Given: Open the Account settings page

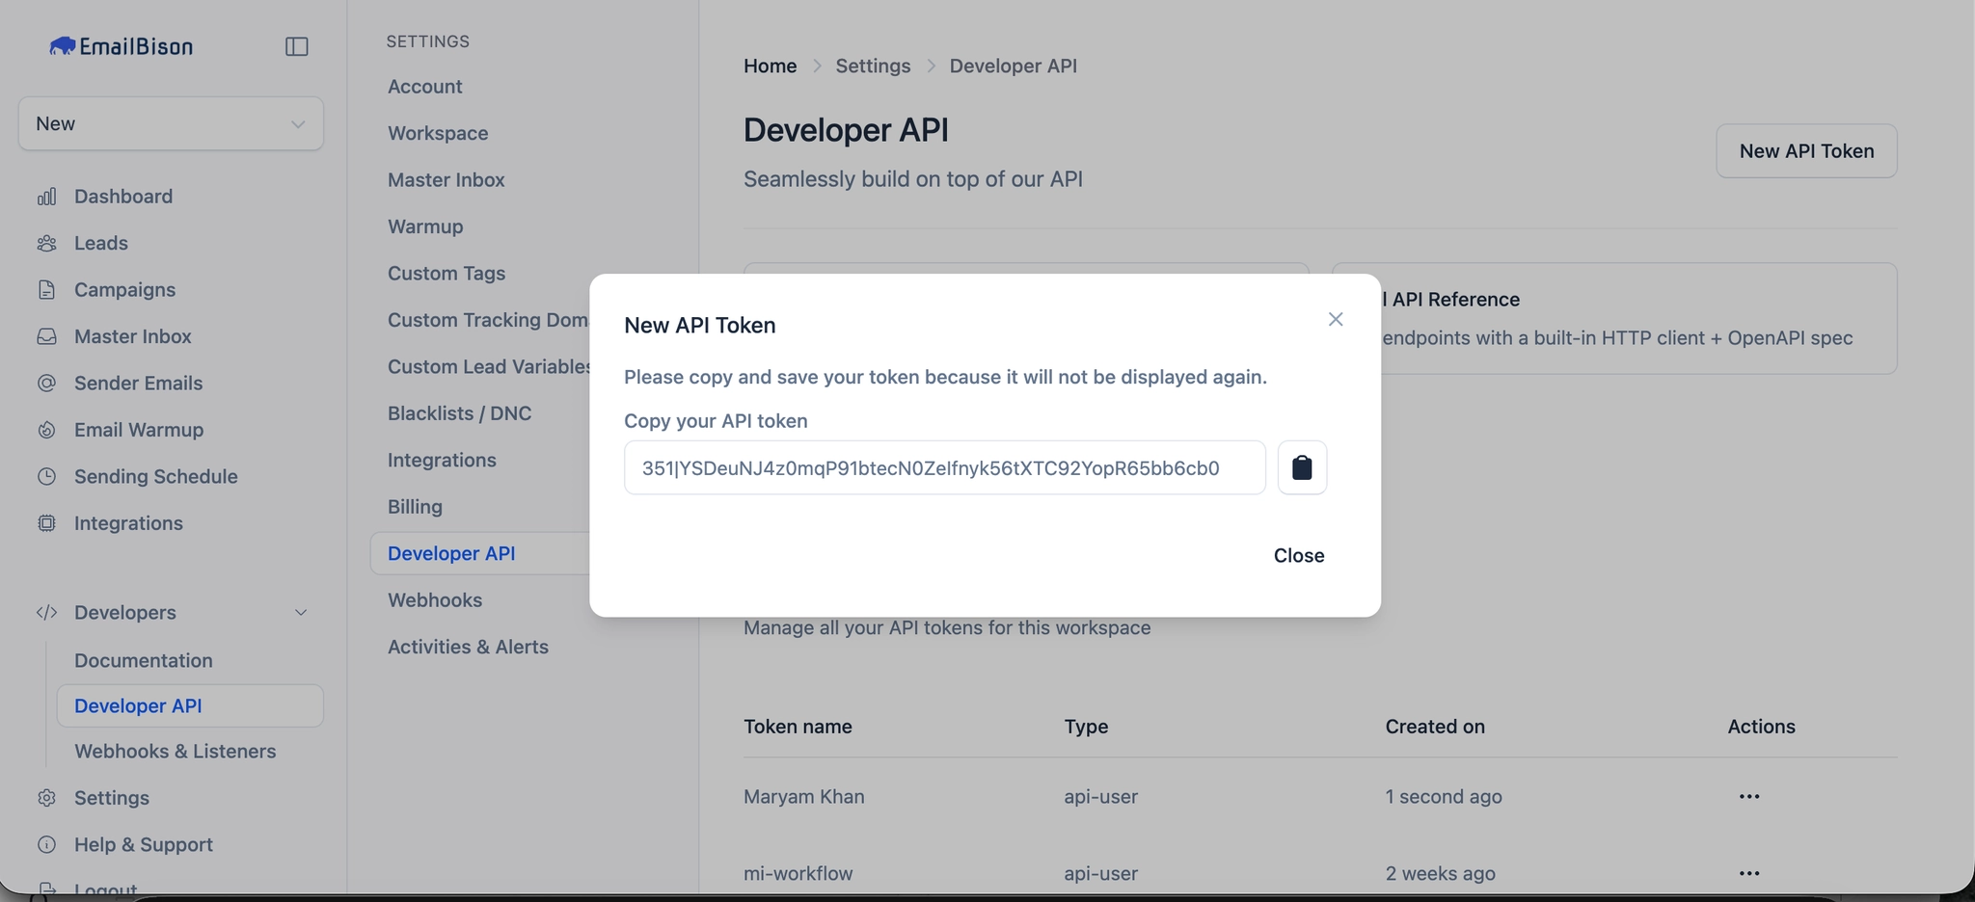Looking at the screenshot, I should [424, 86].
